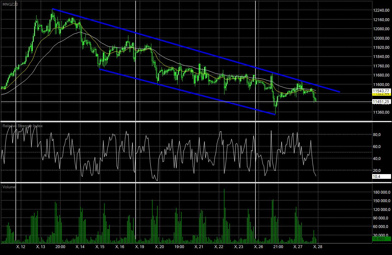Click the X, 23 date label
The image size is (392, 255).
point(238,246)
